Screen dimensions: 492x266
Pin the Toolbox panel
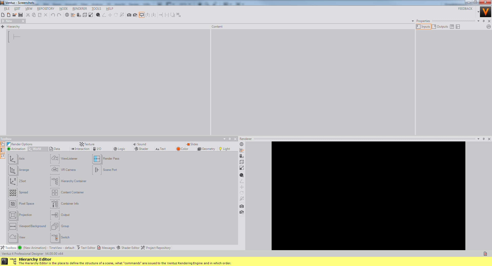pyautogui.click(x=230, y=139)
